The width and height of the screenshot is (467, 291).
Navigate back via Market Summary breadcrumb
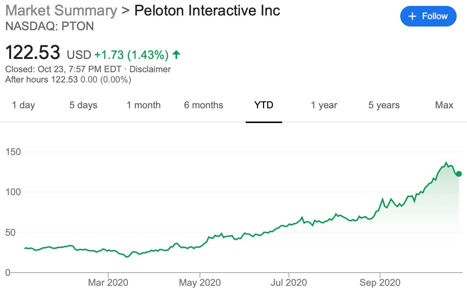[x=60, y=10]
